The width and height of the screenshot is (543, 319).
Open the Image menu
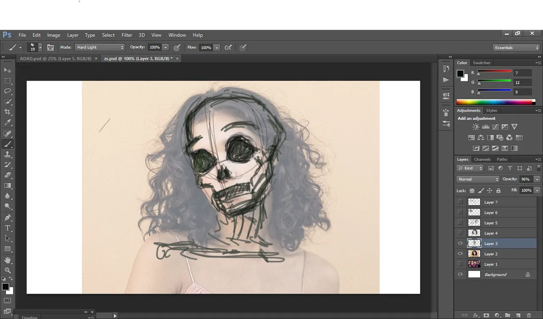tap(53, 35)
